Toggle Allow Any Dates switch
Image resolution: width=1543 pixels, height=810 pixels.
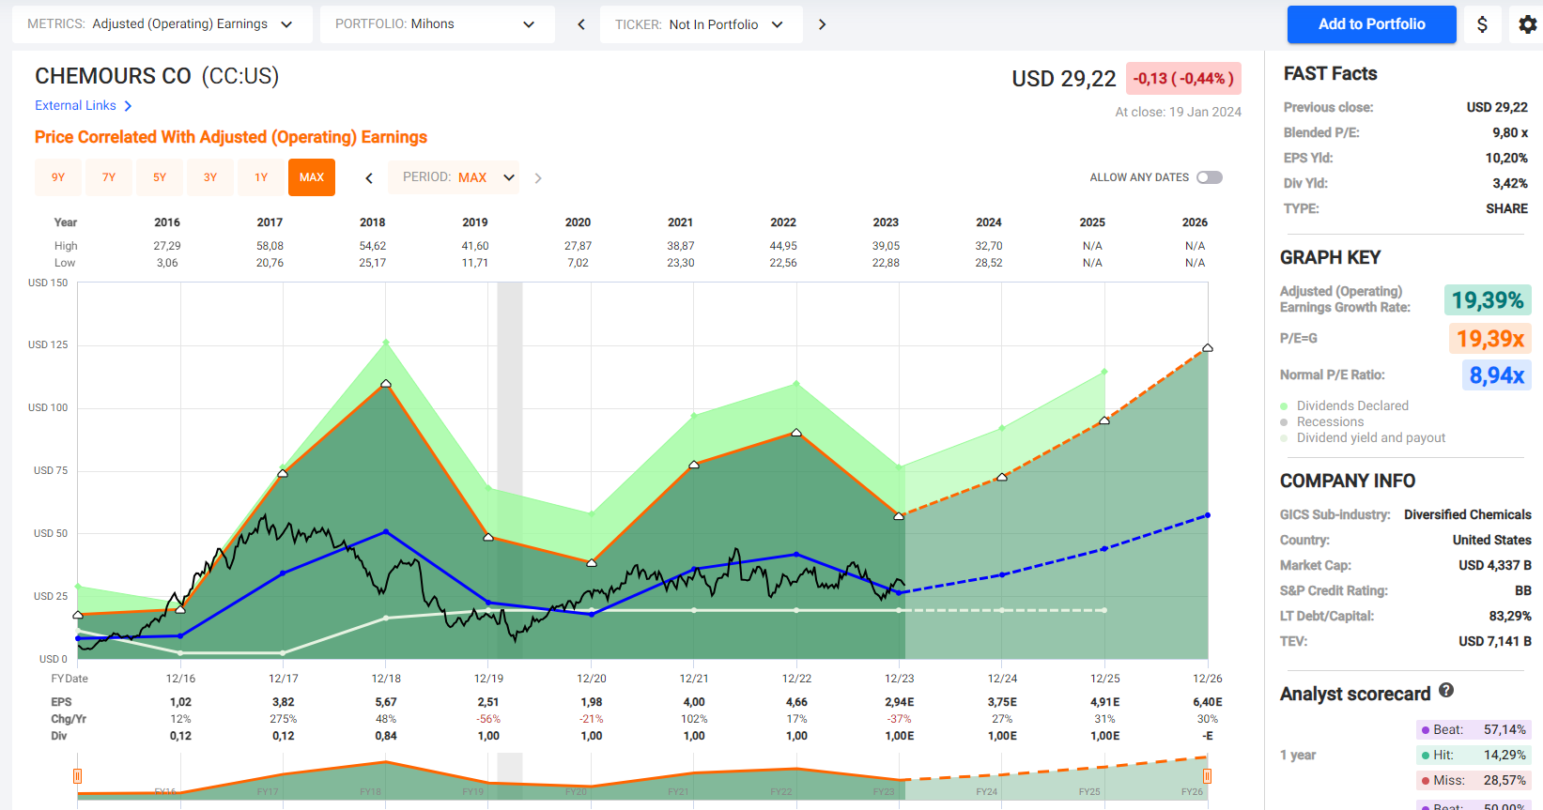tap(1210, 177)
